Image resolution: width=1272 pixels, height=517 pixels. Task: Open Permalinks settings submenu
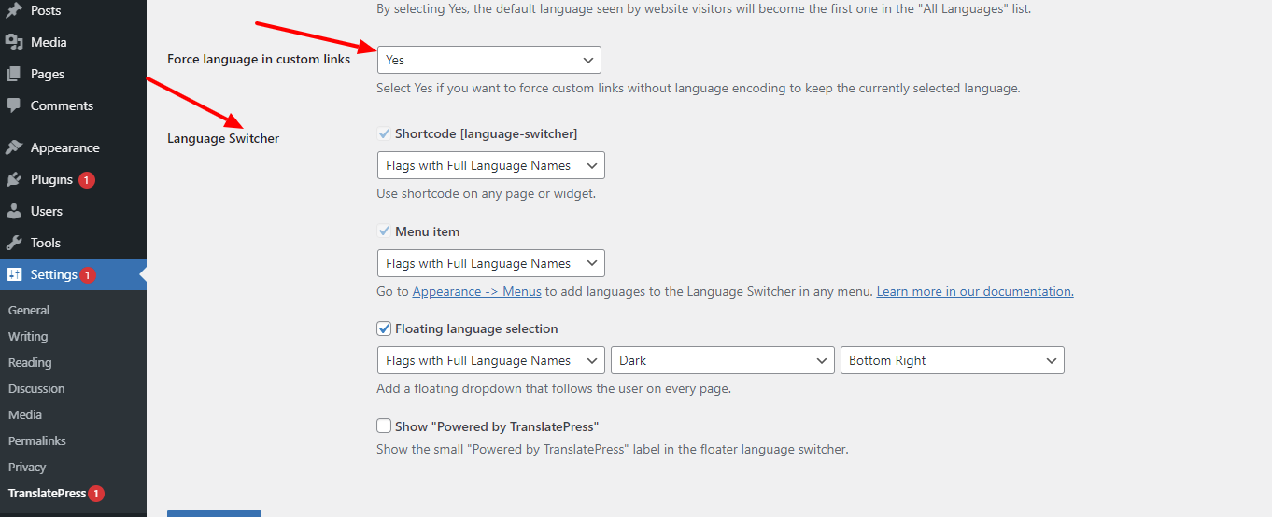[37, 440]
